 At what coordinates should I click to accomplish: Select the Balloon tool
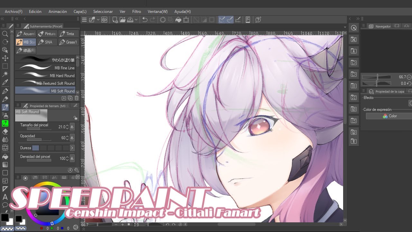point(5,205)
